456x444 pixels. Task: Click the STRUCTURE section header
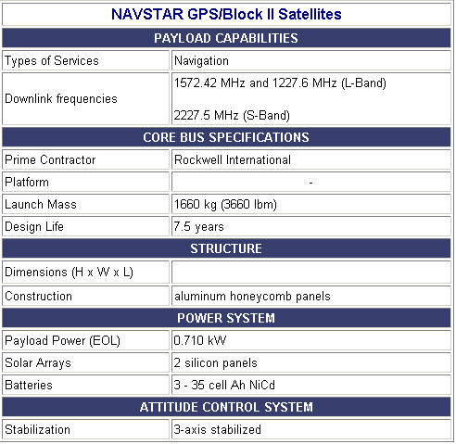226,248
